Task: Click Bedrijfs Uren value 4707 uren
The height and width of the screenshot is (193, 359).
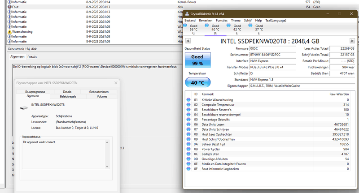Action: click(342, 73)
